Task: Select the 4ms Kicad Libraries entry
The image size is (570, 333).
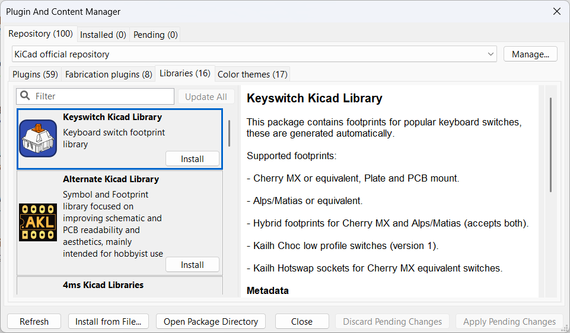Action: click(x=120, y=286)
